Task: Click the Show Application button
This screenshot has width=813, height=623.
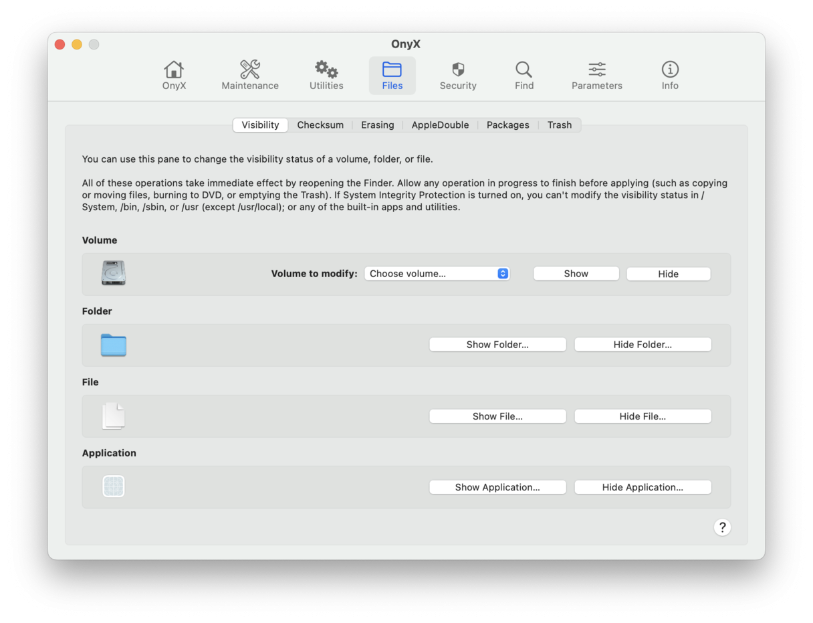Action: point(497,486)
